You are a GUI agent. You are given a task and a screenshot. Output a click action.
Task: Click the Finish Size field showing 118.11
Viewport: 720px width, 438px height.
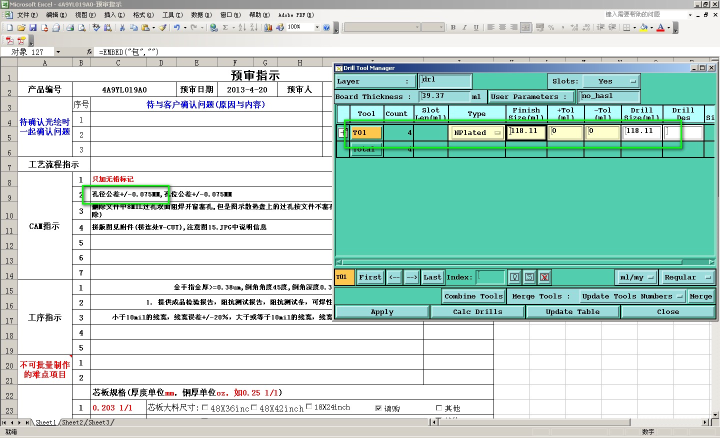(x=526, y=132)
